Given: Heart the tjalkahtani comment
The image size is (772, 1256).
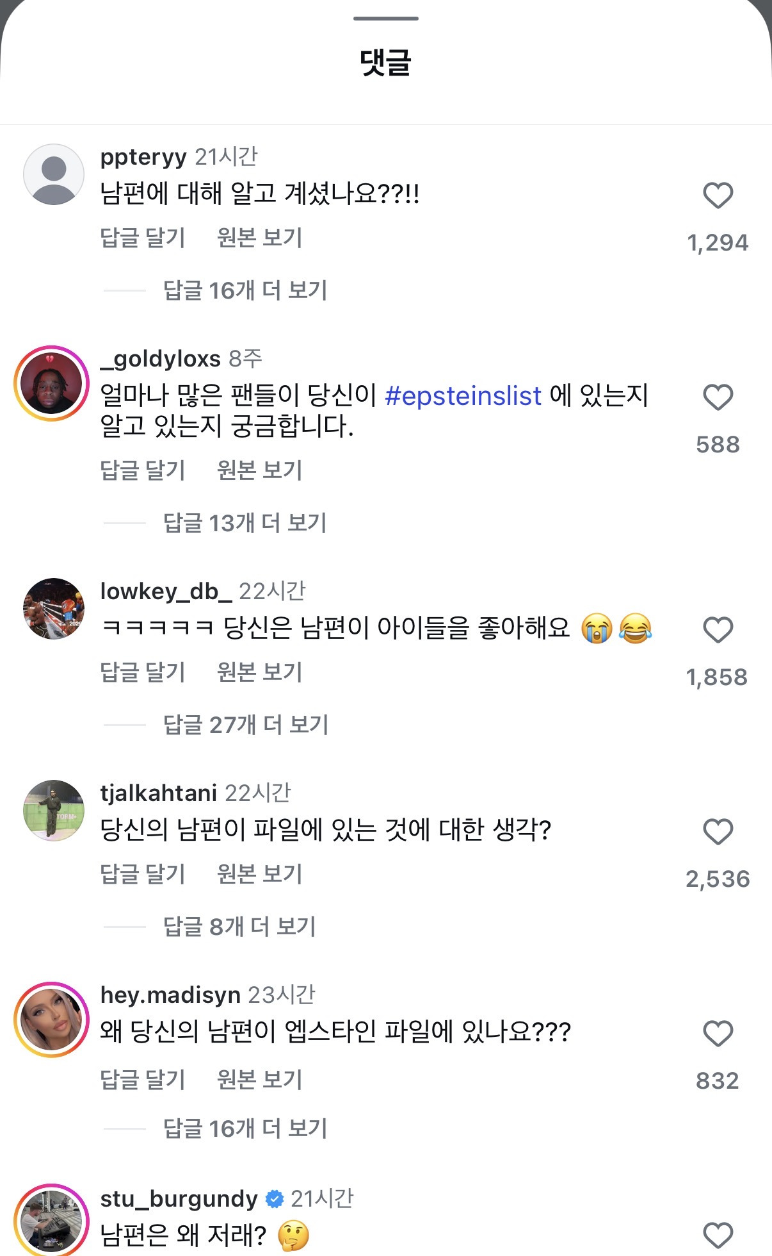Looking at the screenshot, I should coord(718,832).
